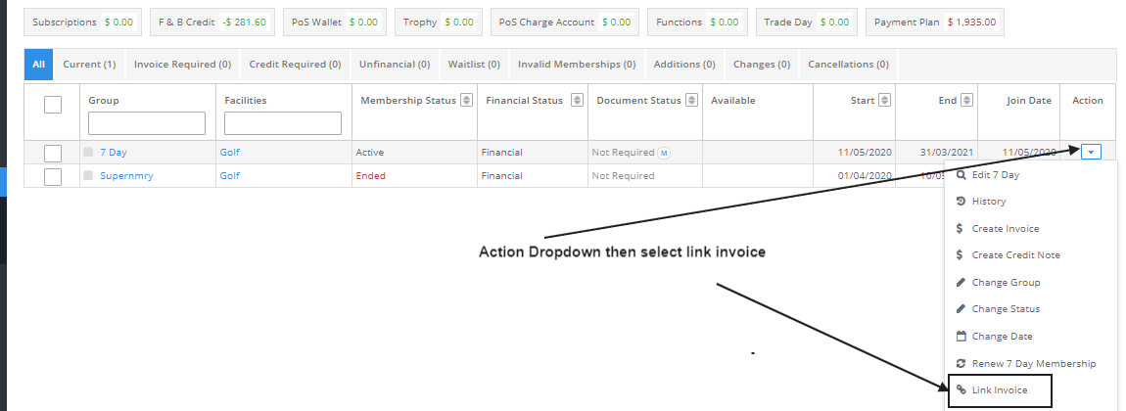Open History from the action menu
Screen dimensions: 1126x411
[x=989, y=202]
